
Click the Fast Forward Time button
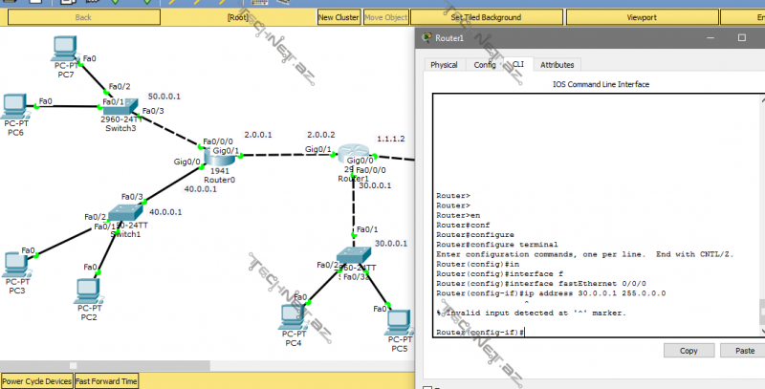tap(107, 380)
